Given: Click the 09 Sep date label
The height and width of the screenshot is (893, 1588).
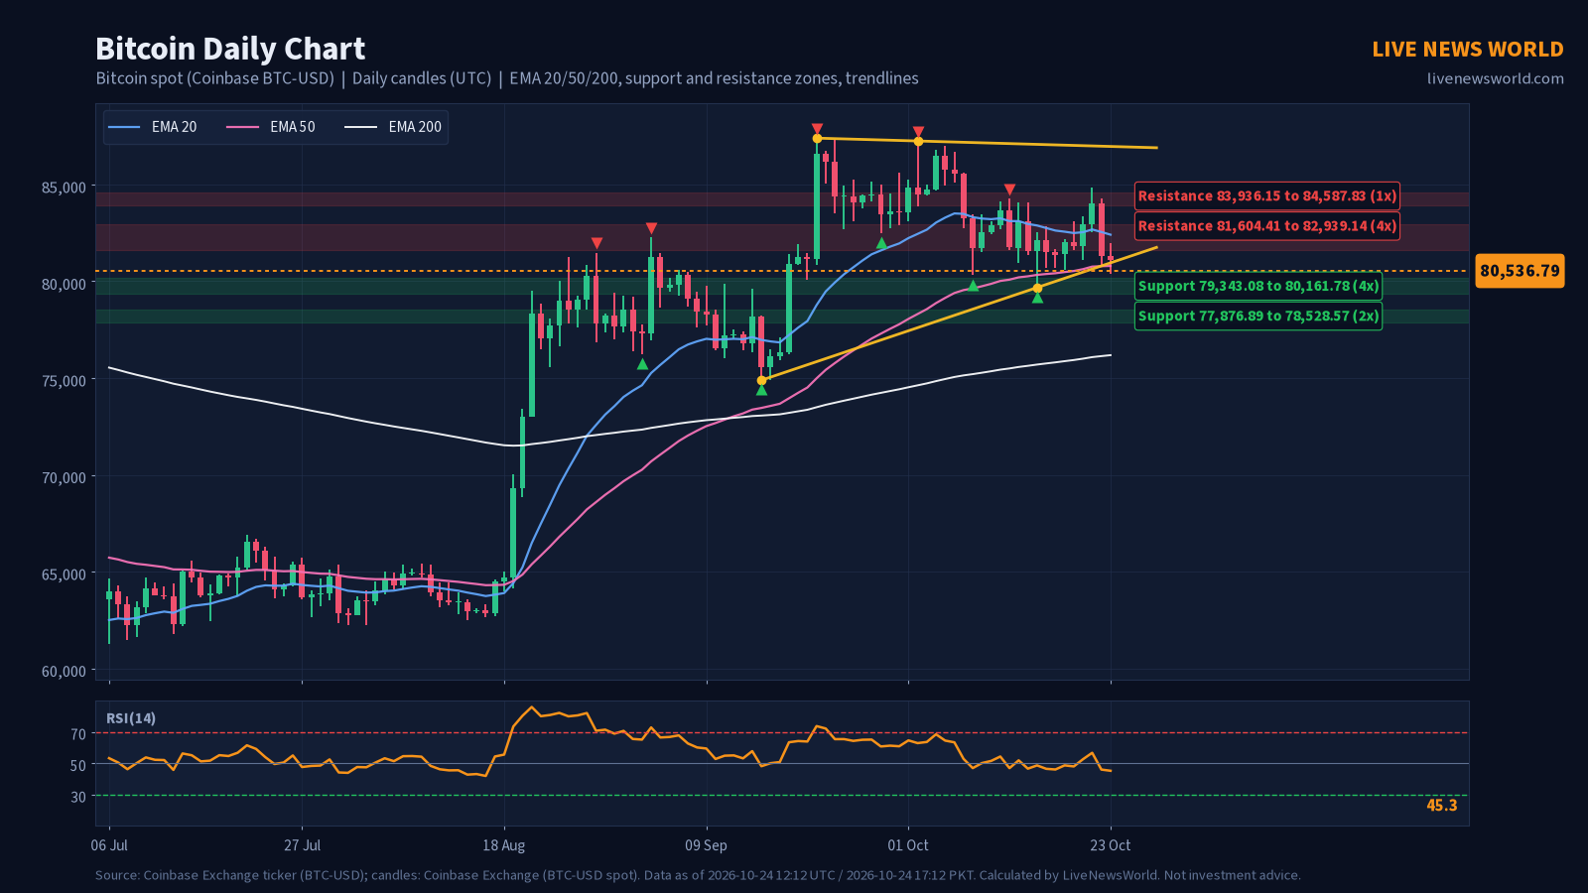Looking at the screenshot, I should pyautogui.click(x=706, y=845).
